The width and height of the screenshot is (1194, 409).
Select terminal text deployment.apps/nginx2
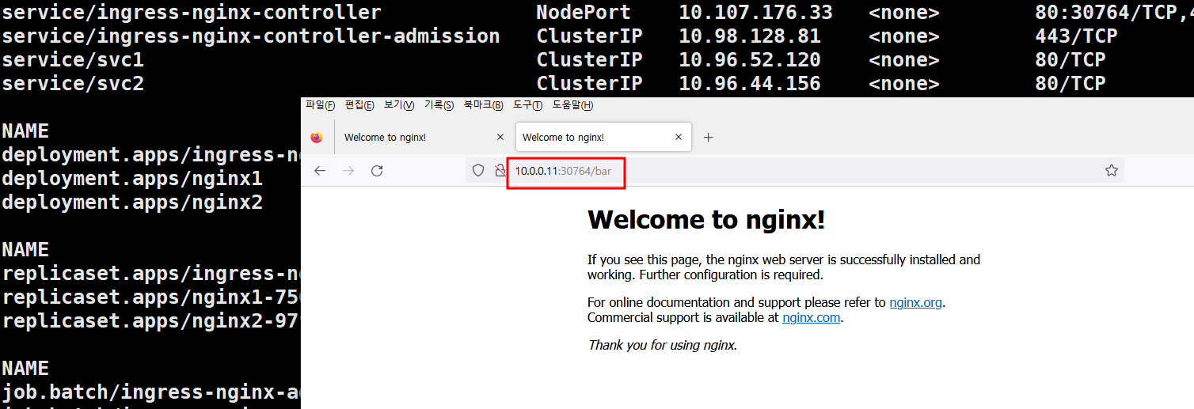coord(132,203)
